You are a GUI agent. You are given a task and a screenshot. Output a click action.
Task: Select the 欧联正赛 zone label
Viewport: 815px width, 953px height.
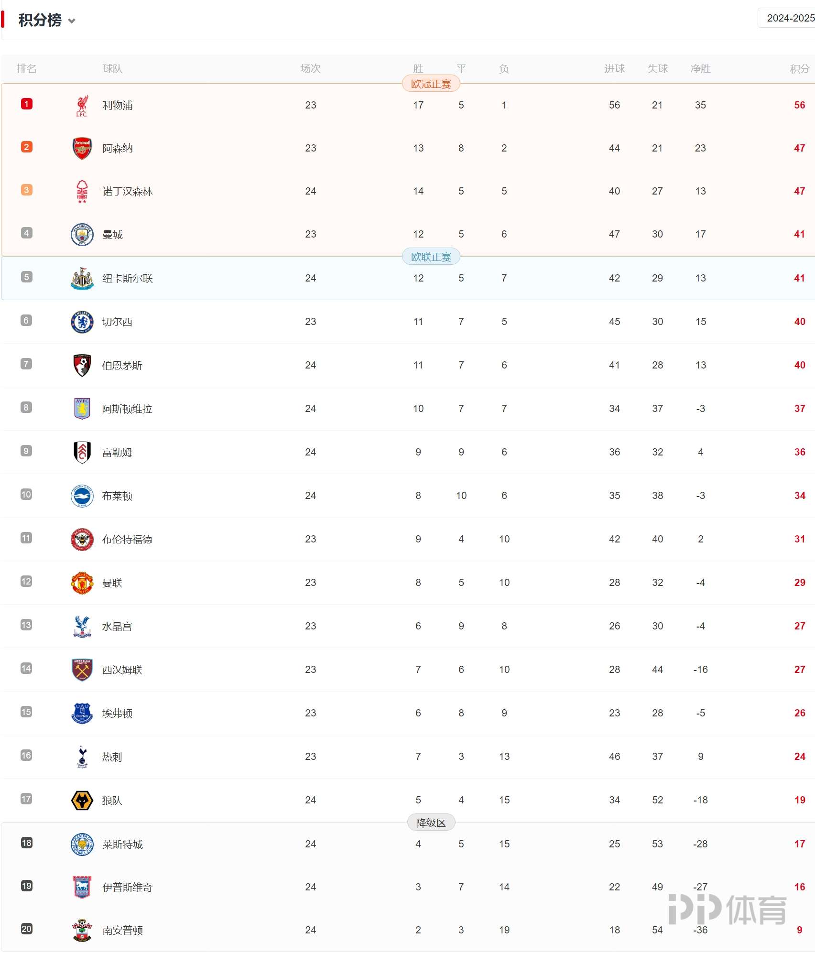click(431, 257)
